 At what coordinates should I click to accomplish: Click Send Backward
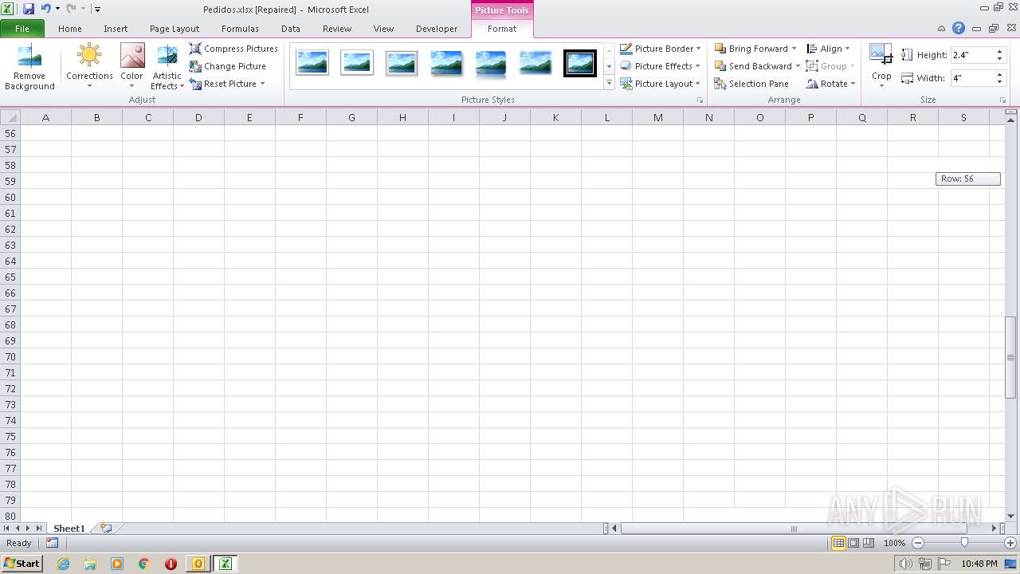(x=752, y=66)
